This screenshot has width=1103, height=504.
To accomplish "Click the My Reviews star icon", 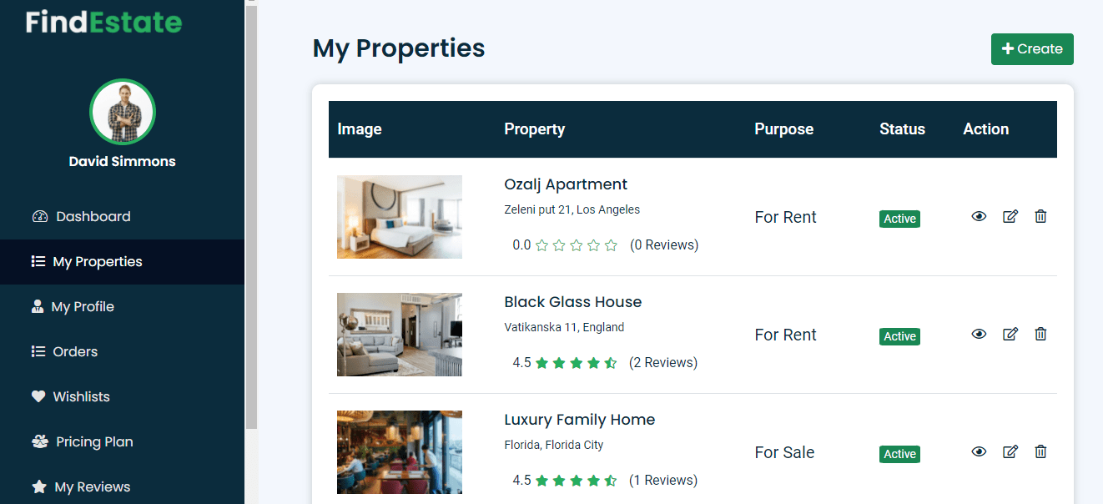I will [x=38, y=486].
